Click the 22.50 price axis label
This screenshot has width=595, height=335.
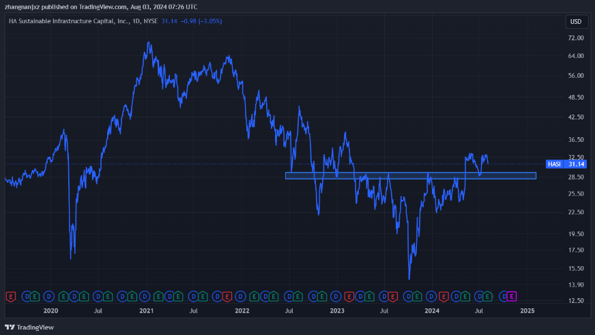[x=576, y=212]
